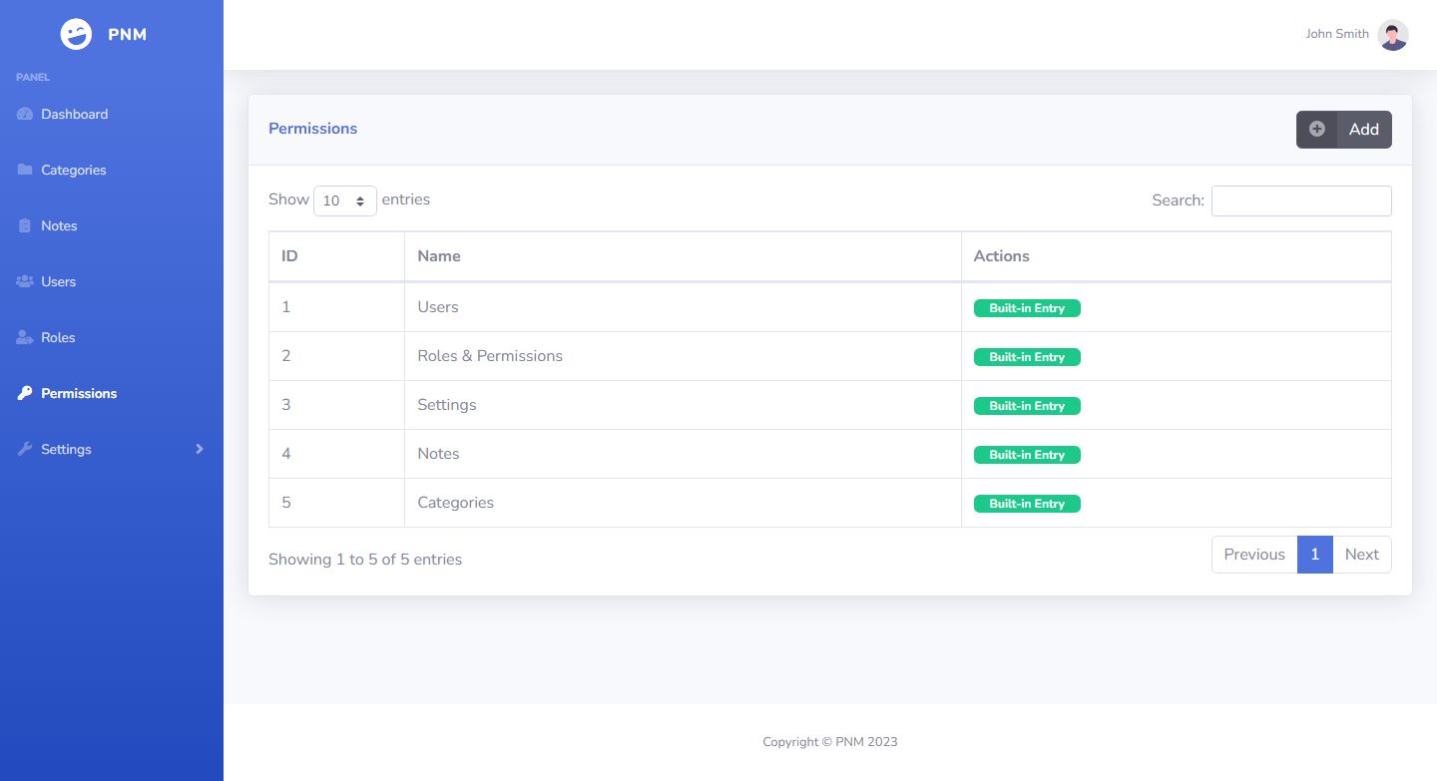
Task: Open John Smith's avatar menu
Action: 1392,35
